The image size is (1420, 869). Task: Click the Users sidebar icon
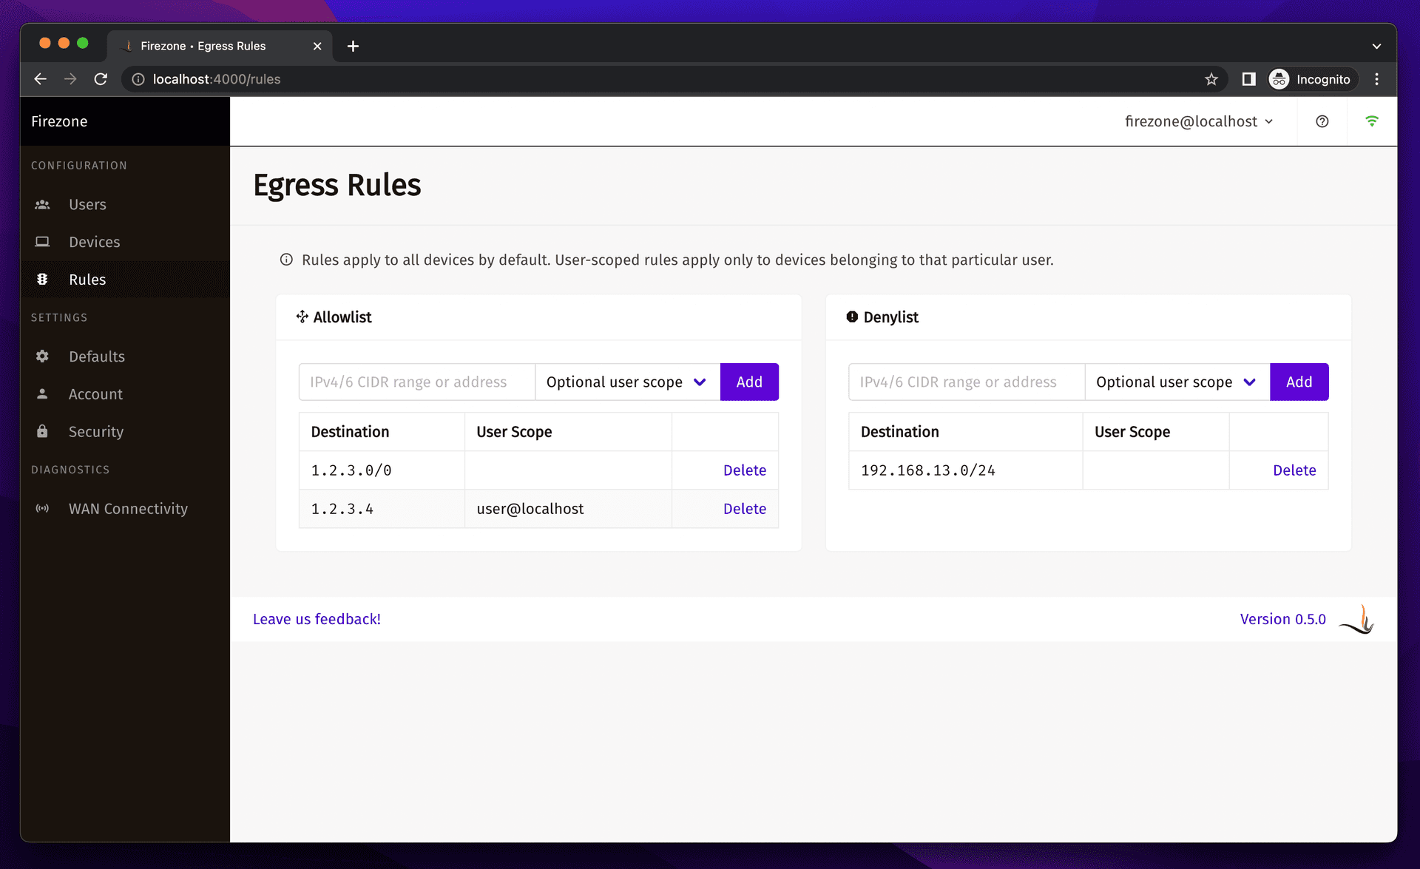[42, 204]
